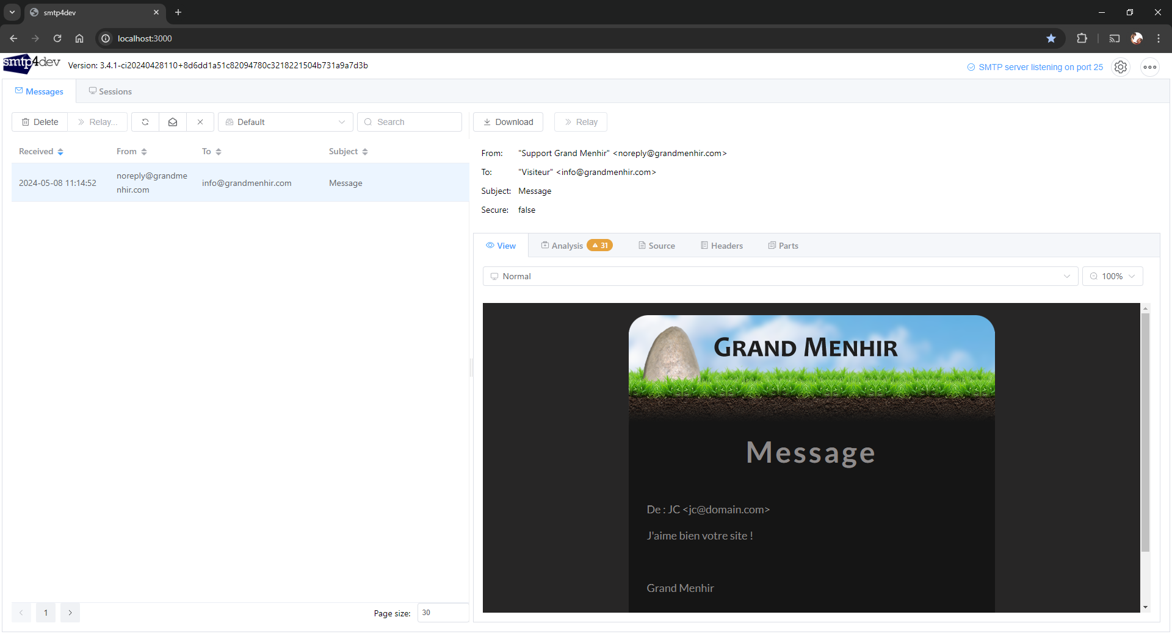1172x634 pixels.
Task: Click page 1 in pagination
Action: (x=46, y=613)
